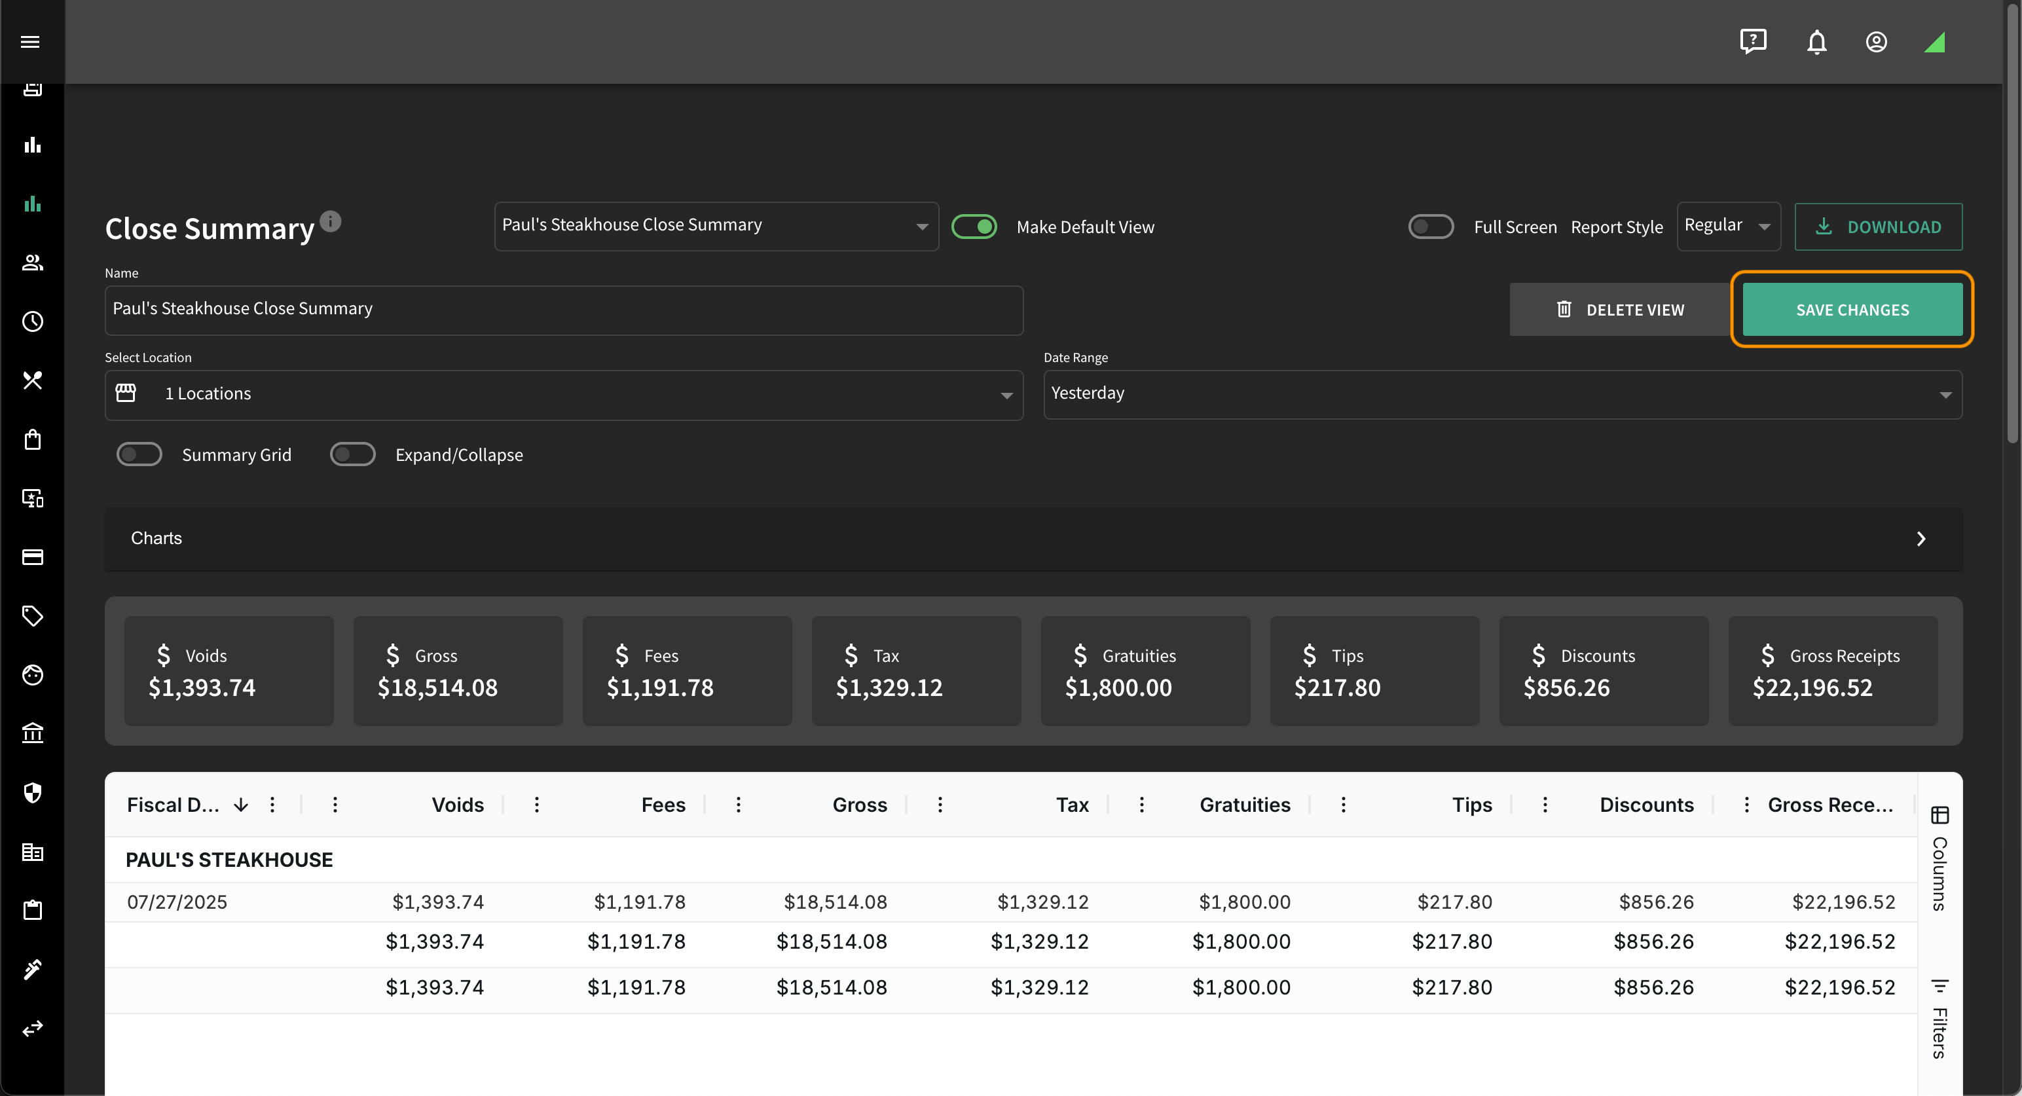Expand the Charts section chevron
Image resolution: width=2022 pixels, height=1096 pixels.
pos(1921,539)
